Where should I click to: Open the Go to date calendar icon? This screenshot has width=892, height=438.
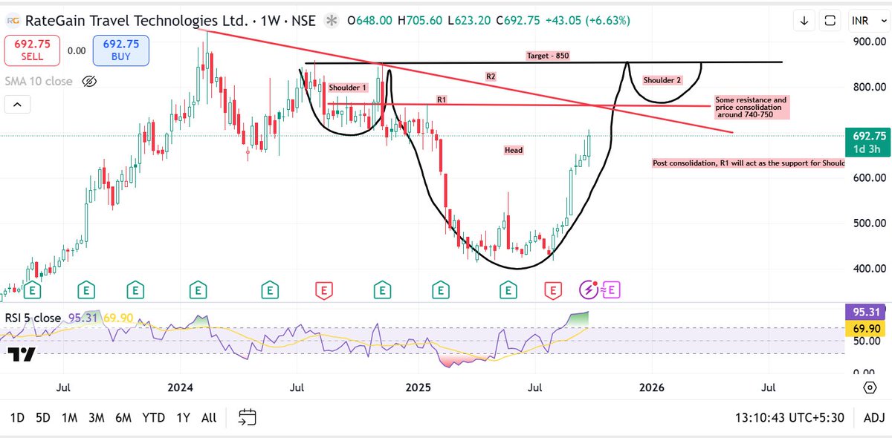pyautogui.click(x=248, y=417)
